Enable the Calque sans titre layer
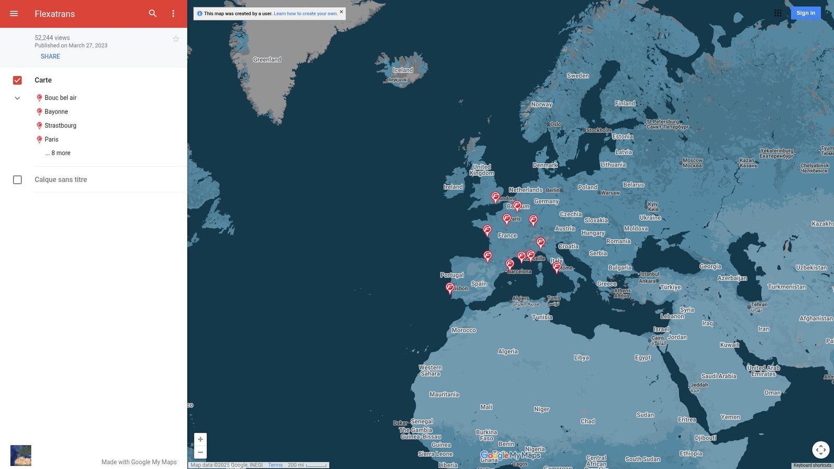The image size is (834, 469). point(17,180)
